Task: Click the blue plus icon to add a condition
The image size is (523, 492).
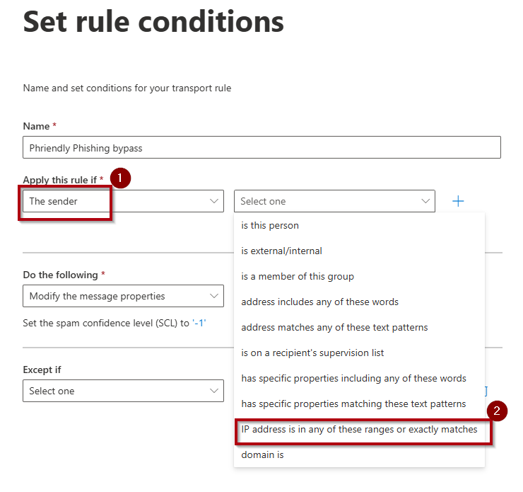Action: (x=458, y=201)
